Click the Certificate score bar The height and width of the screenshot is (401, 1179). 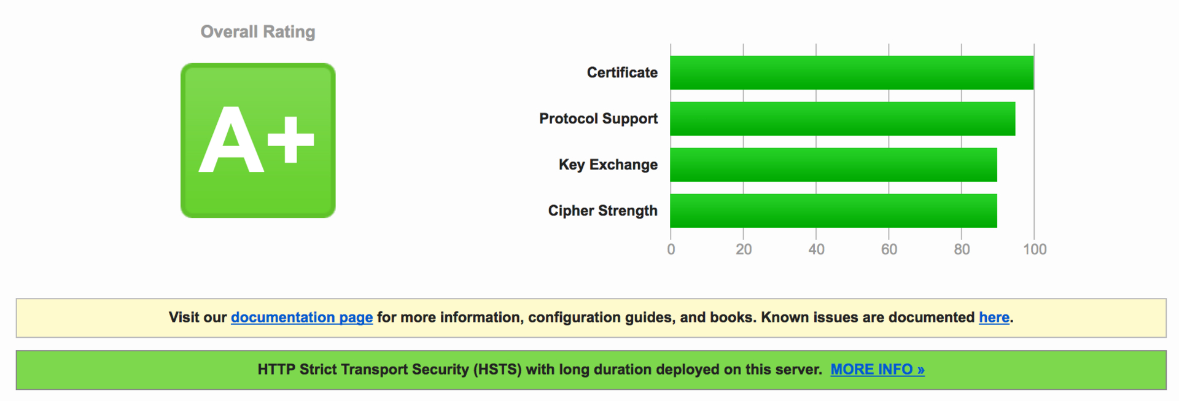pyautogui.click(x=852, y=72)
